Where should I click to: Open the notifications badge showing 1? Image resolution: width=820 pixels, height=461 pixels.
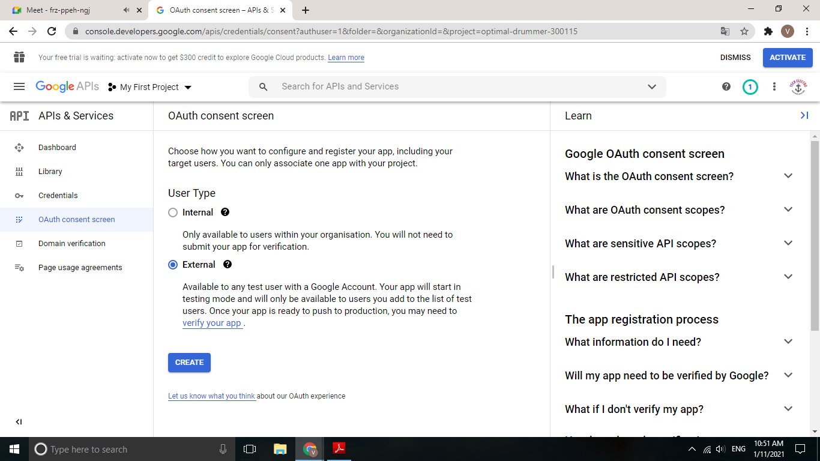[750, 87]
